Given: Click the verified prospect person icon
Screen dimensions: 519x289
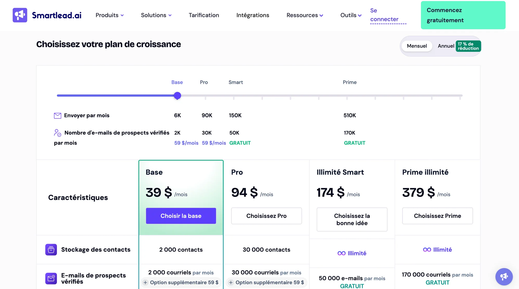Looking at the screenshot, I should pyautogui.click(x=57, y=133).
